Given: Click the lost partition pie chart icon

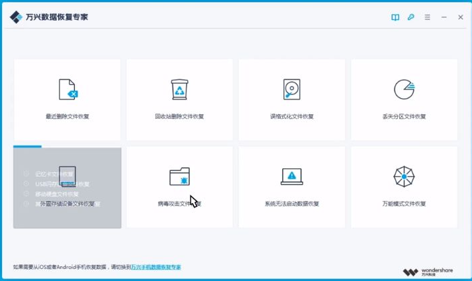Looking at the screenshot, I should [404, 89].
